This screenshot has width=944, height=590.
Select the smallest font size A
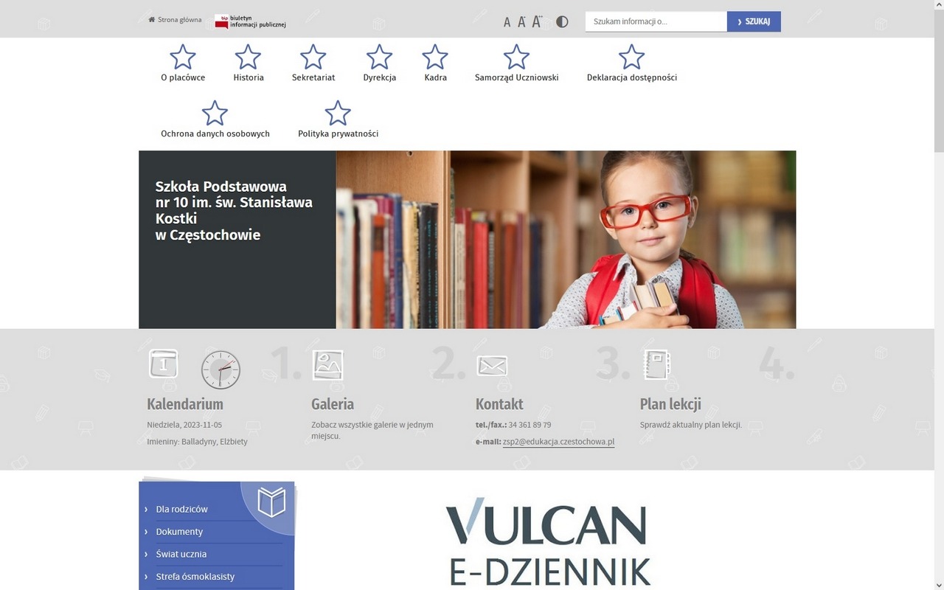tap(507, 22)
